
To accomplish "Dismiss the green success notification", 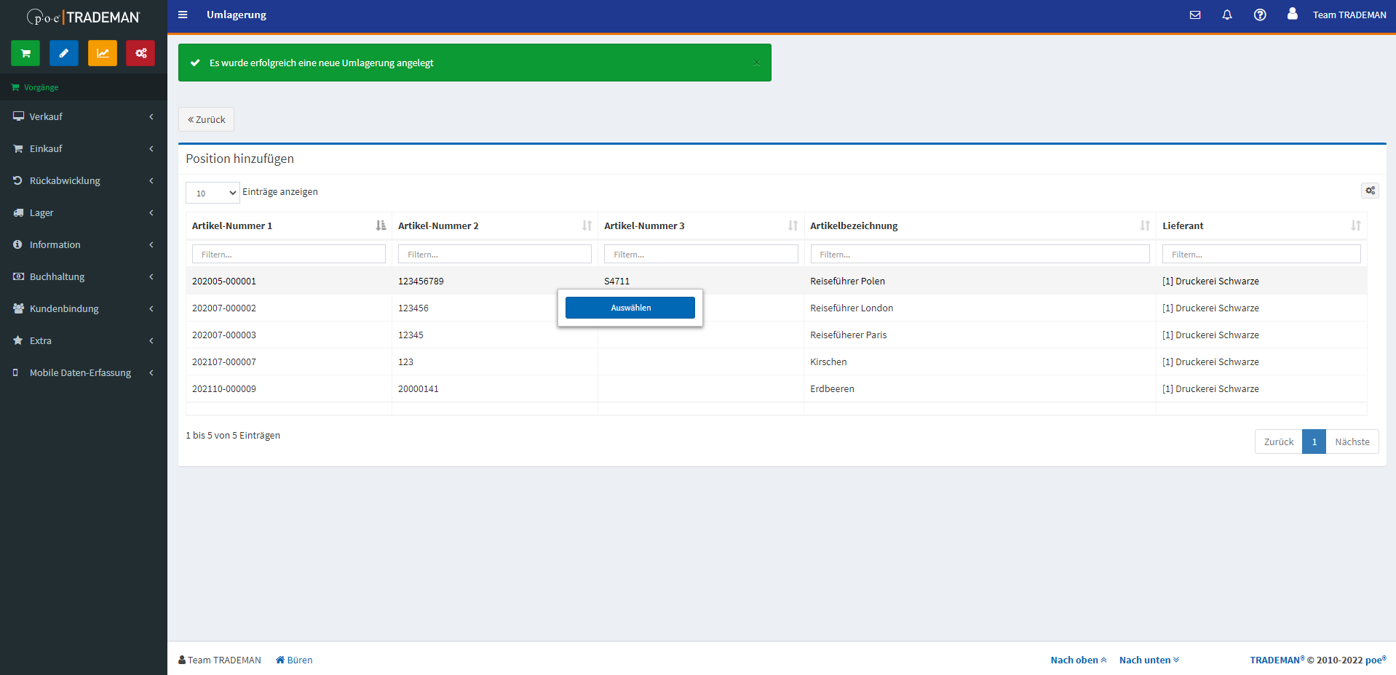I will coord(757,63).
